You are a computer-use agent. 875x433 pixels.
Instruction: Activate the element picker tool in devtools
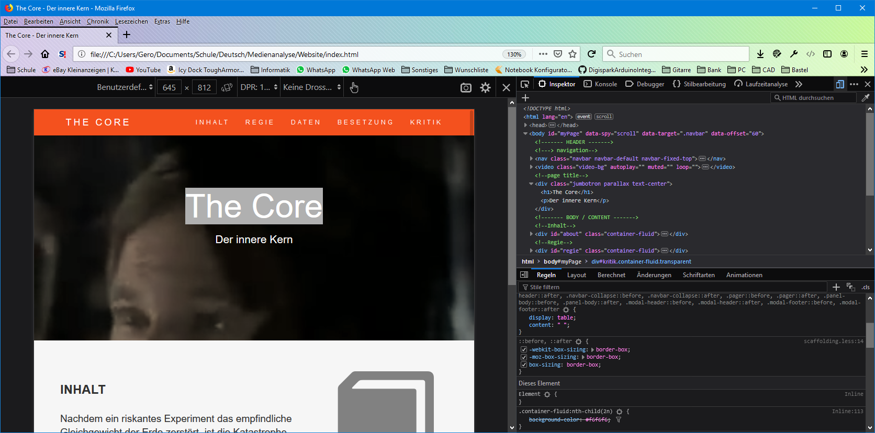pyautogui.click(x=525, y=84)
